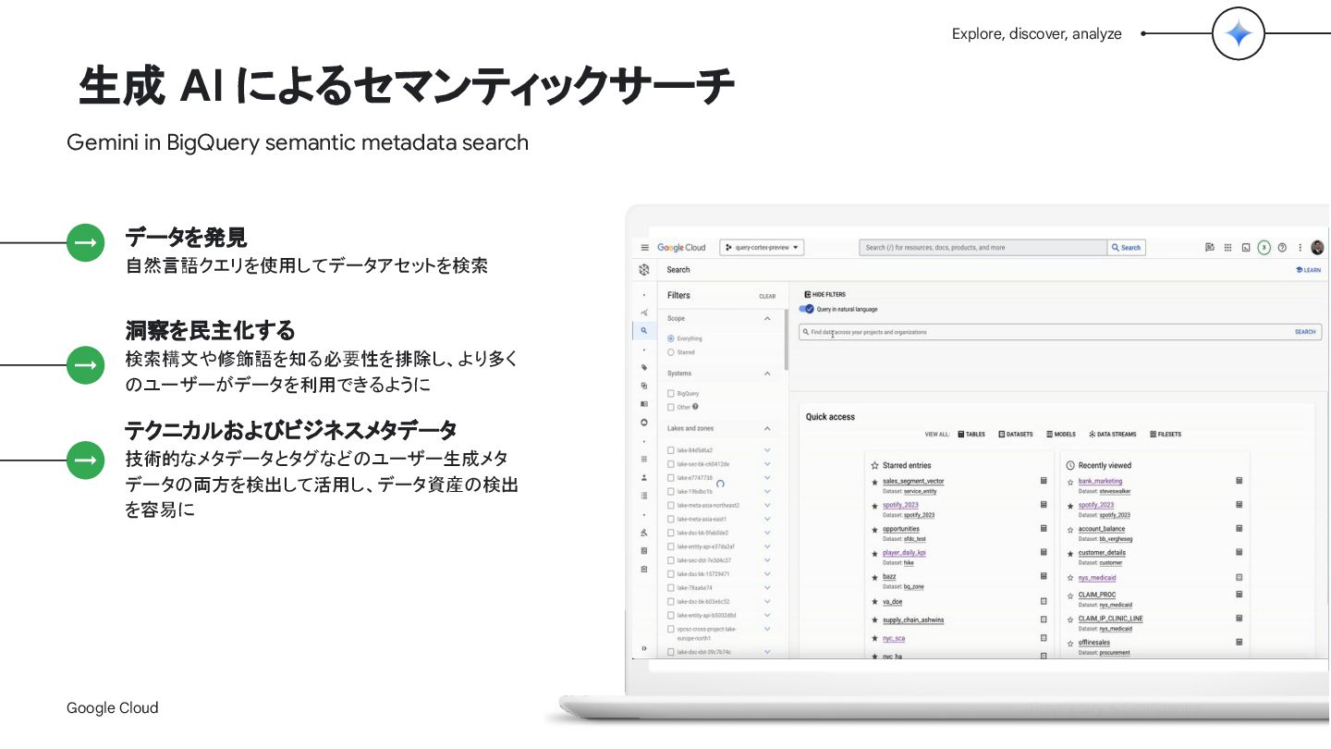Viewport: 1331px width, 749px height.
Task: Toggle the Query in natural language switch
Action: pos(806,309)
